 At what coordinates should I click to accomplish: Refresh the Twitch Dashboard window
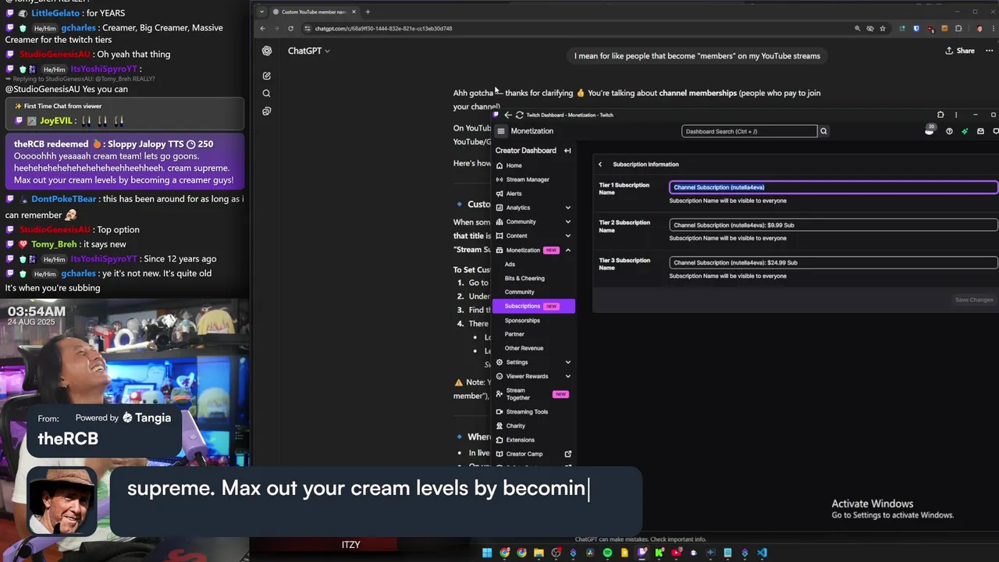(x=519, y=115)
